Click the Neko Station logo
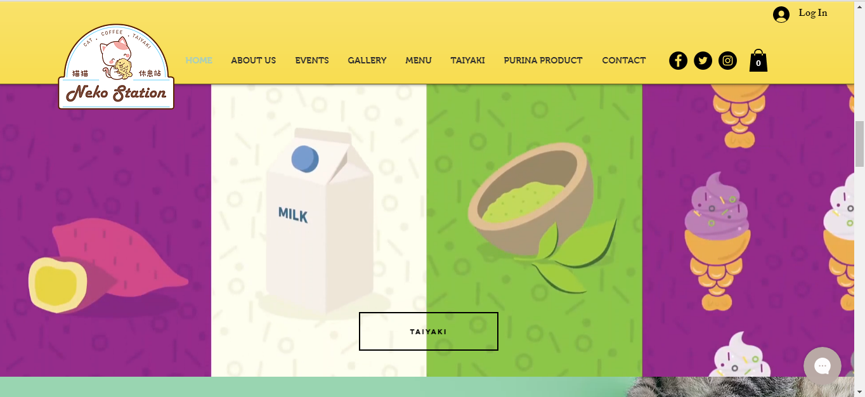The image size is (865, 397). tap(116, 67)
